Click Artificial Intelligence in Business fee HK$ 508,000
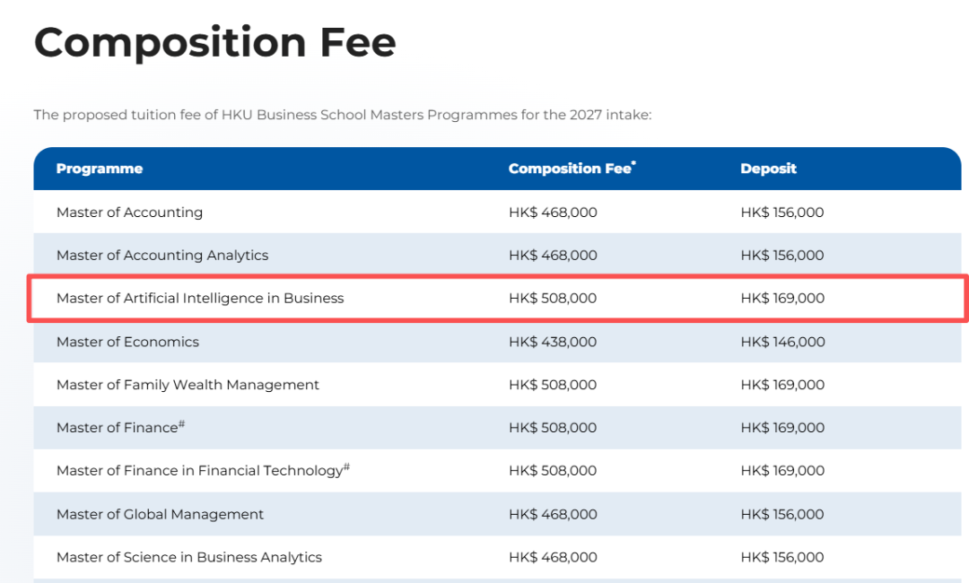Viewport: 969px width, 583px height. (553, 299)
